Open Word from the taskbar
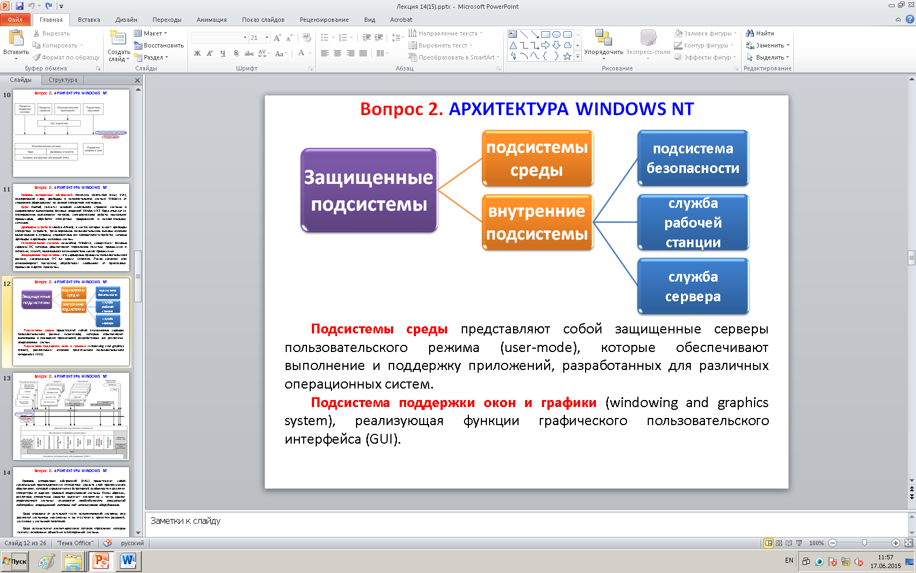Viewport: 916px width, 573px height. tap(128, 561)
